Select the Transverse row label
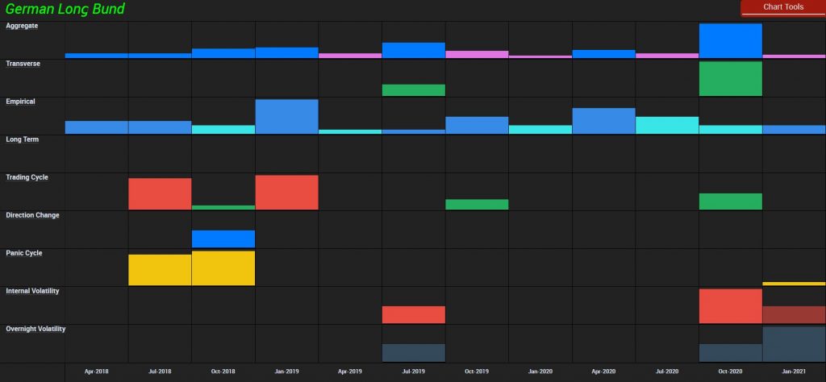The image size is (826, 382). [x=23, y=64]
